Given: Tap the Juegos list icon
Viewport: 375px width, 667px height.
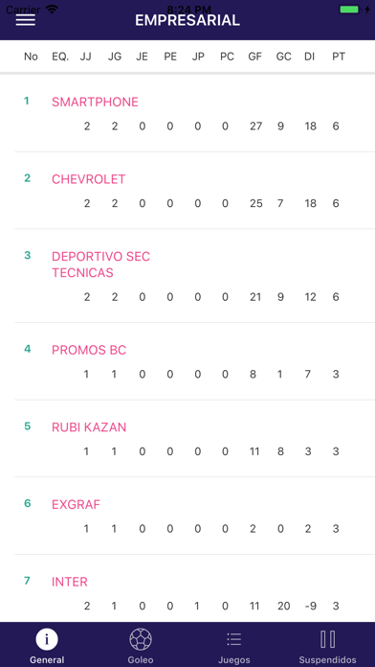Looking at the screenshot, I should click(234, 639).
